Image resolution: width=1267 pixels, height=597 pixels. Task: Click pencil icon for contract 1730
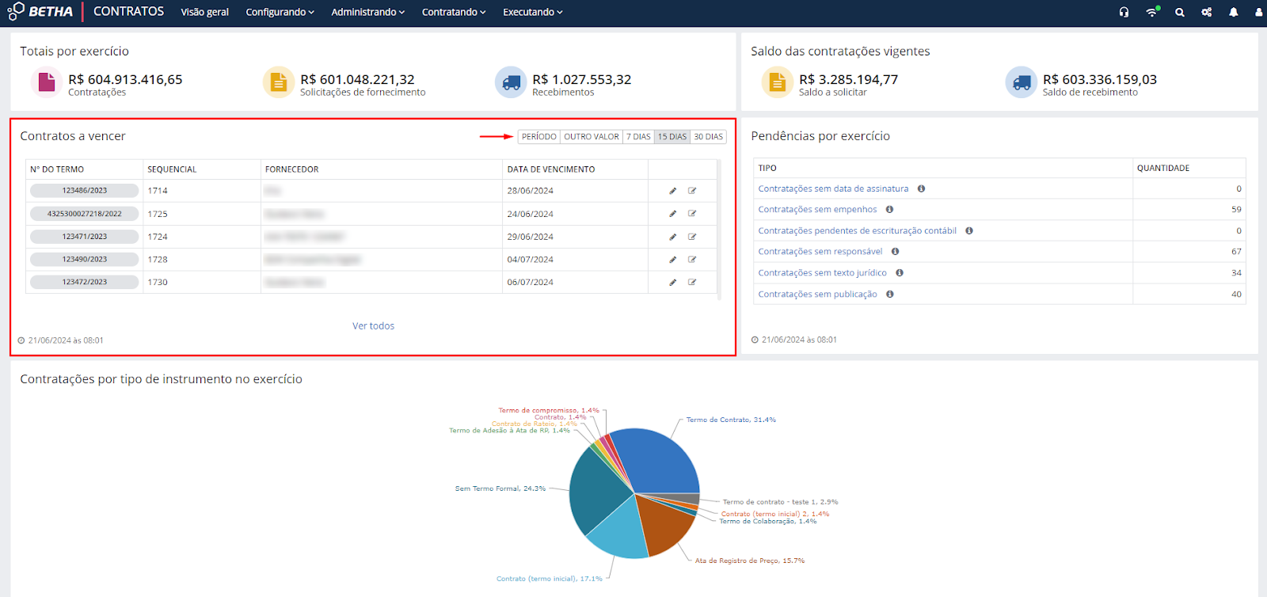(x=672, y=282)
